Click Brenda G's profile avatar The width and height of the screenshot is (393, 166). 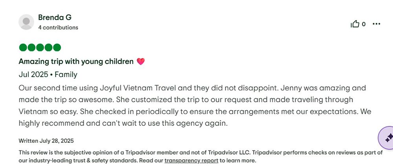point(26,22)
